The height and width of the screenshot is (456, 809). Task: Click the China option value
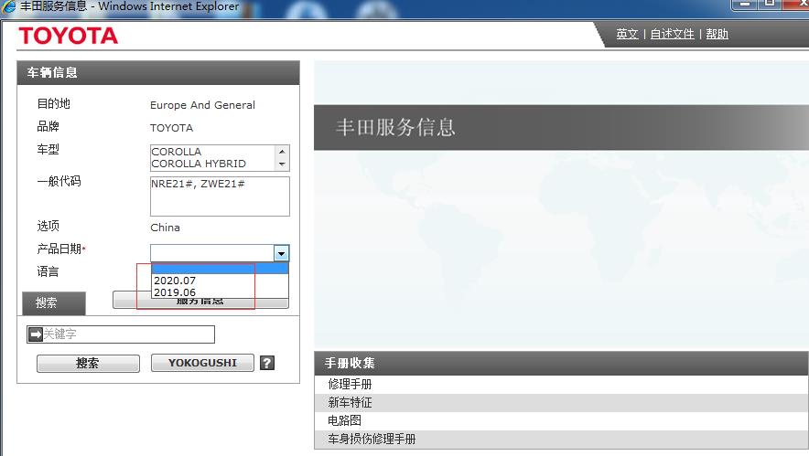pyautogui.click(x=165, y=228)
